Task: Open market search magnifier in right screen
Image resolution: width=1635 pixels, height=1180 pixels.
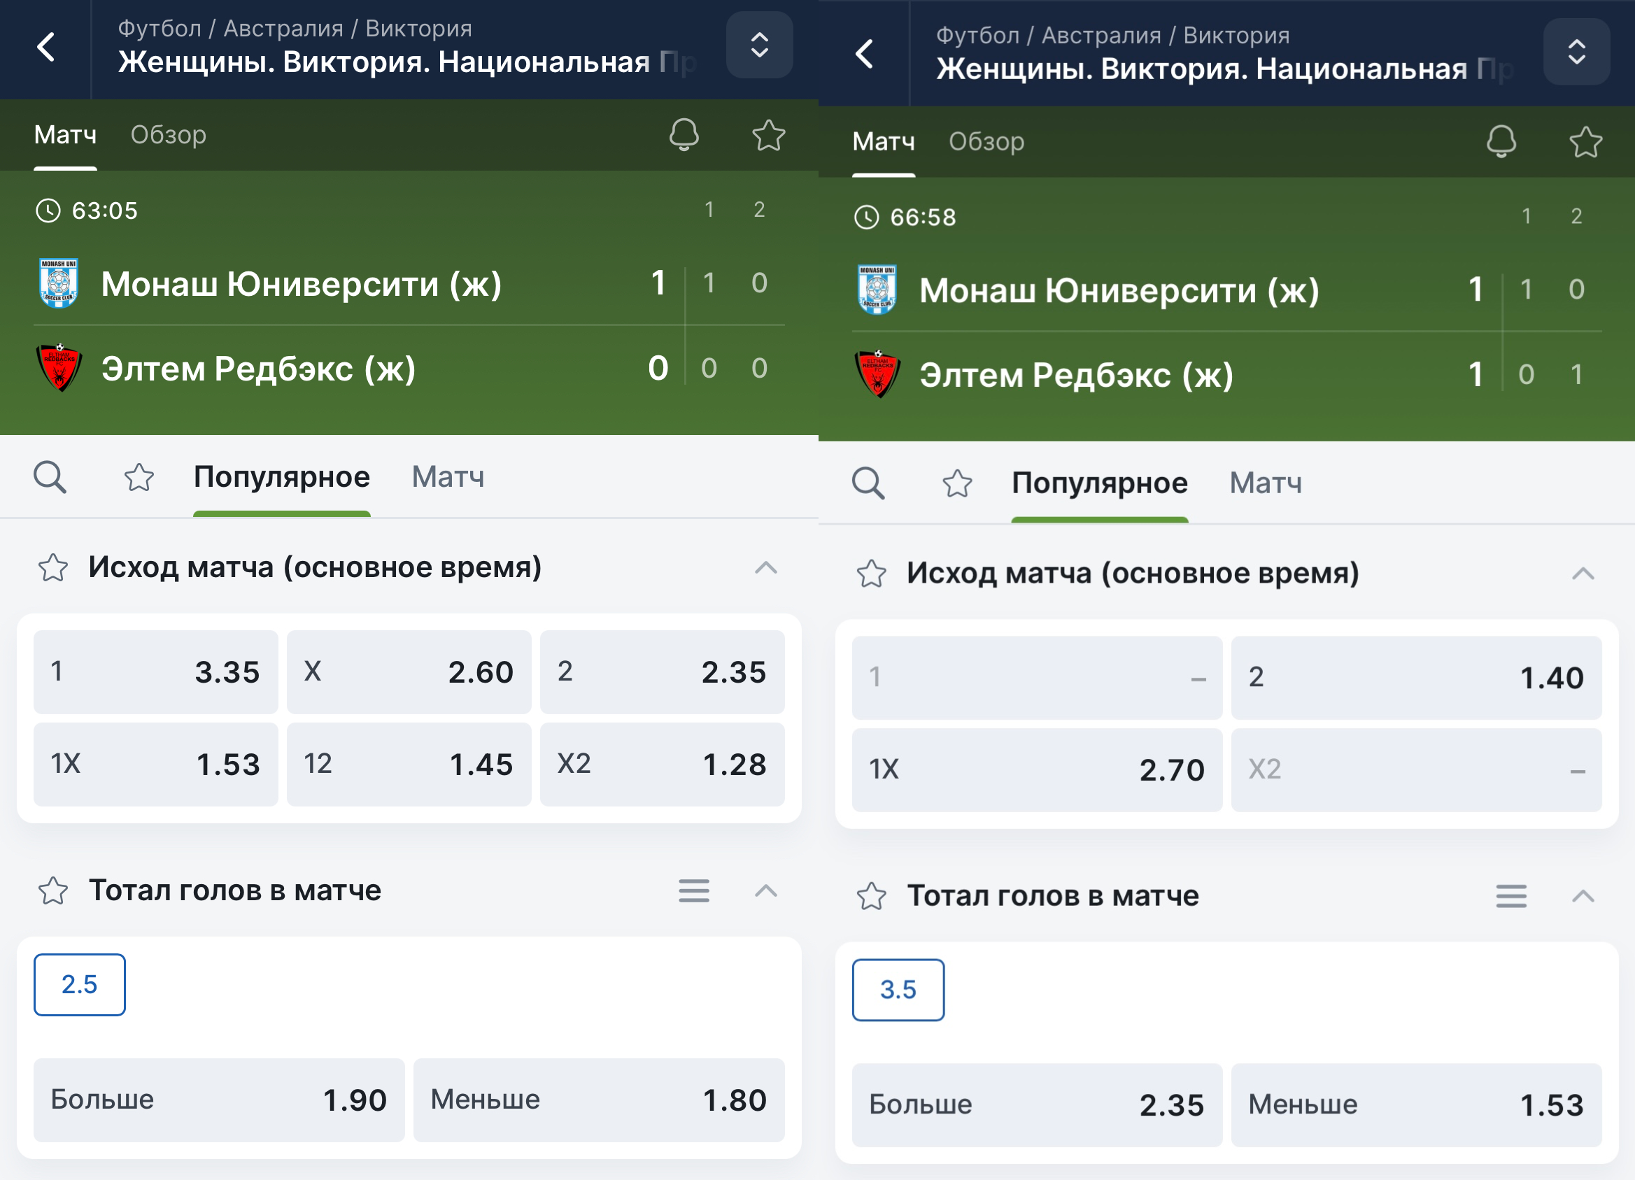Action: (x=868, y=483)
